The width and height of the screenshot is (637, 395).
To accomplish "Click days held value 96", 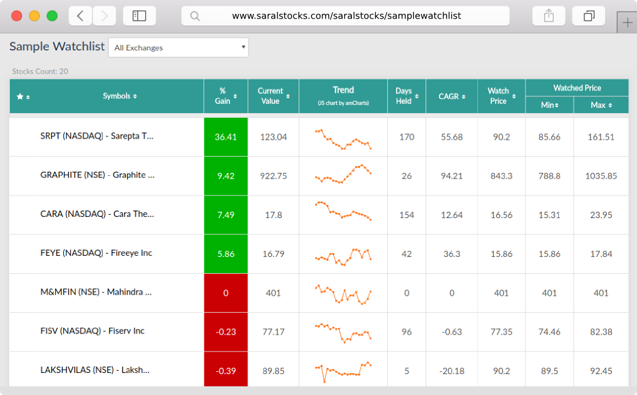I will [x=406, y=332].
